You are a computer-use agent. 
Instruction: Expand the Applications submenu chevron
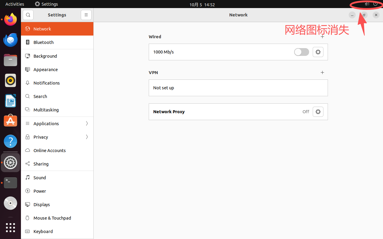87,123
